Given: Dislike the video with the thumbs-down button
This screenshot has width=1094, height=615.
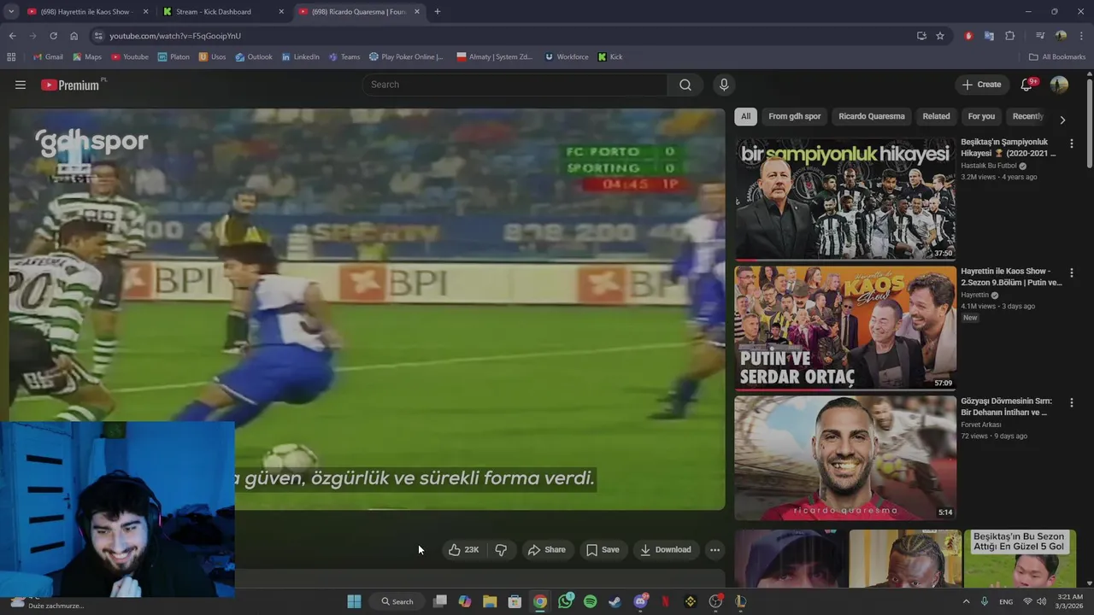Looking at the screenshot, I should click(x=501, y=550).
